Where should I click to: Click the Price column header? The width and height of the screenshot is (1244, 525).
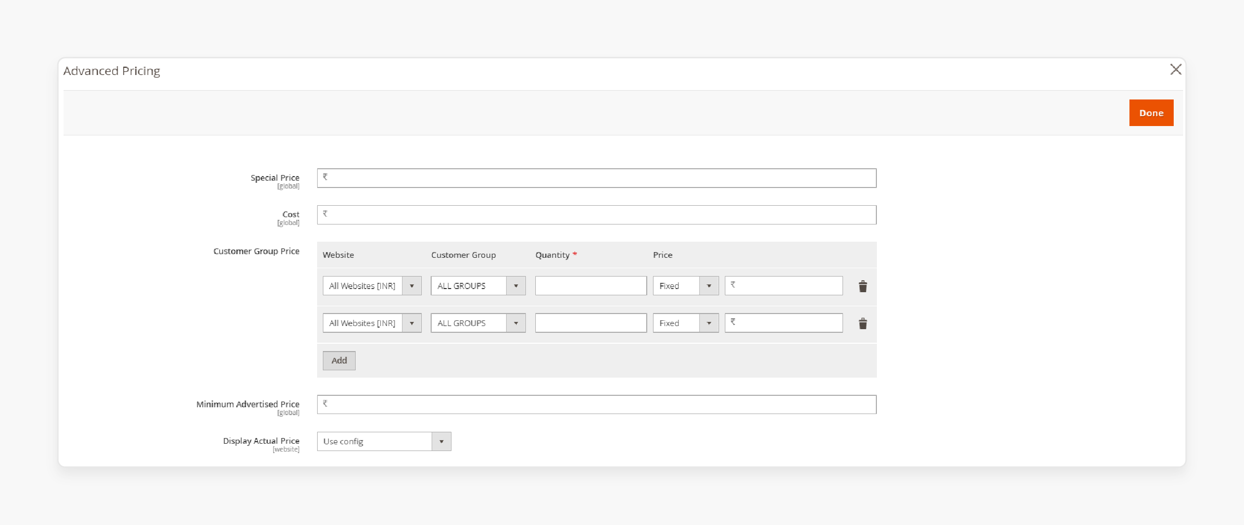662,255
